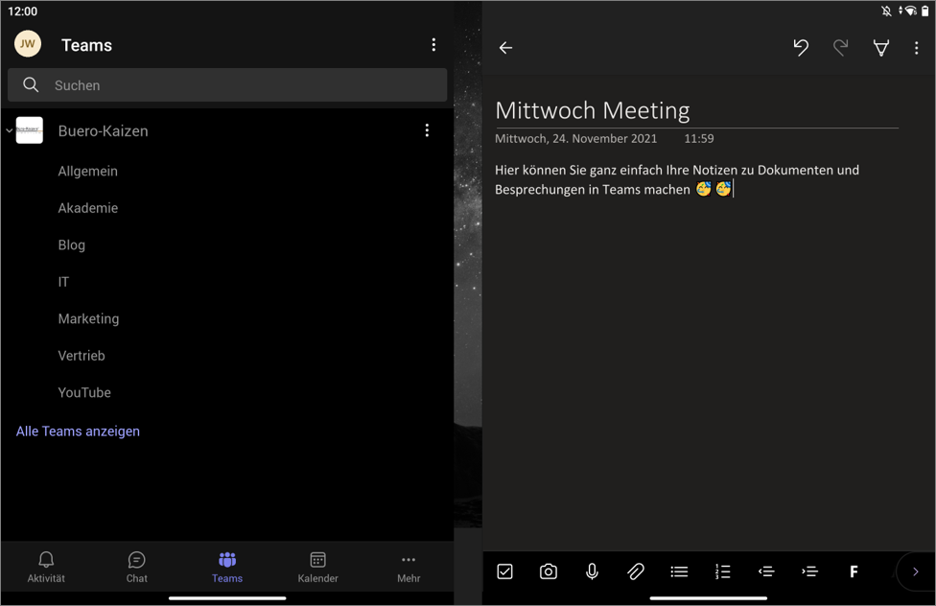Screen dimensions: 936x606
Task: Open the Akademie channel
Action: coord(88,208)
